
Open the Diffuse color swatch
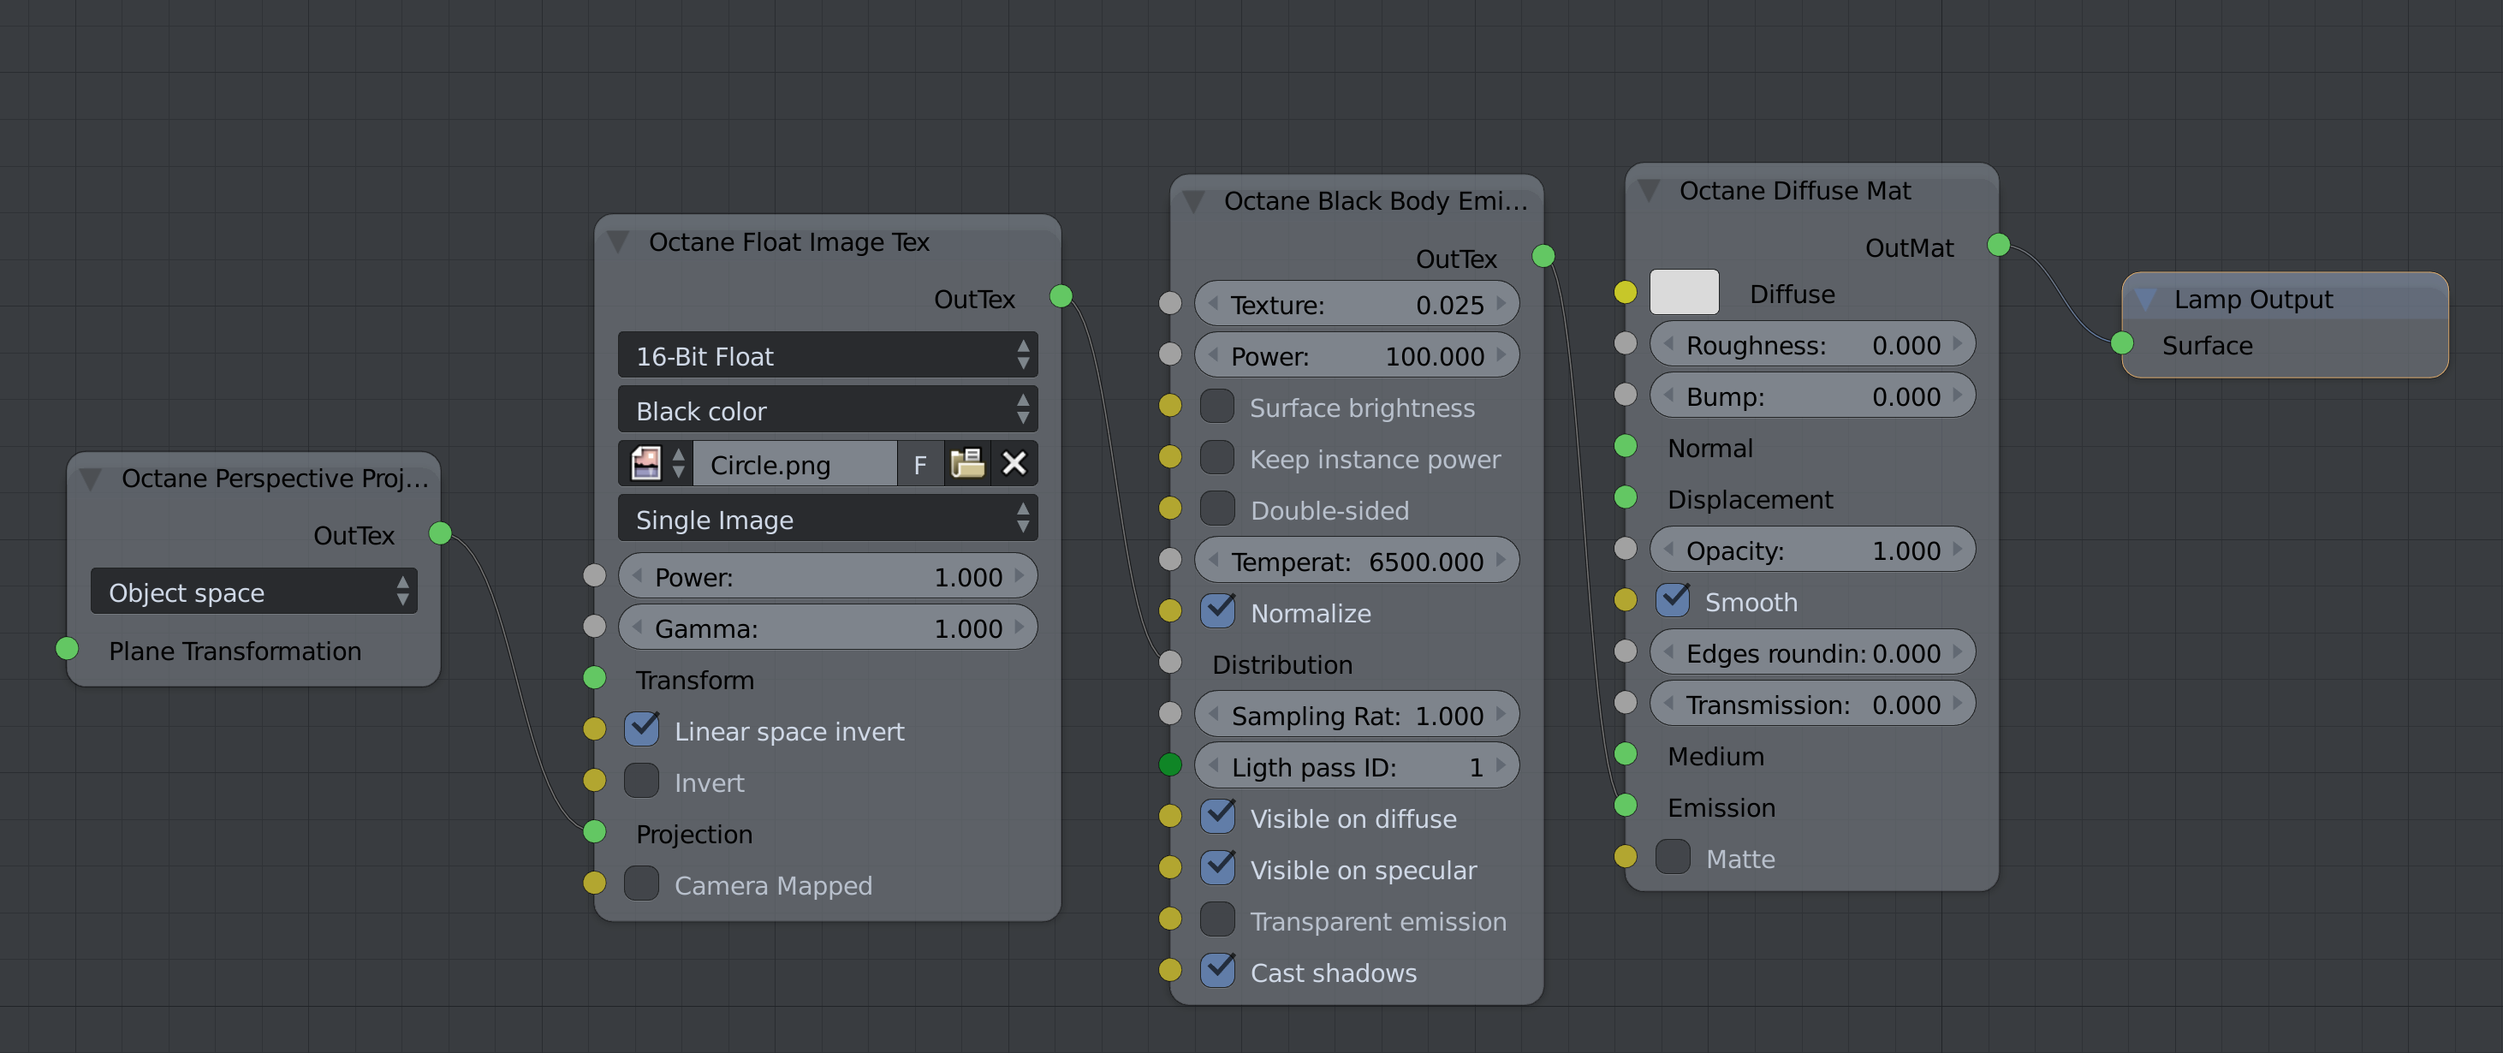coord(1684,293)
